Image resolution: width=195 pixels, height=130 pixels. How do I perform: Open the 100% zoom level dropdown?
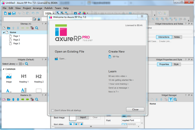(53, 14)
